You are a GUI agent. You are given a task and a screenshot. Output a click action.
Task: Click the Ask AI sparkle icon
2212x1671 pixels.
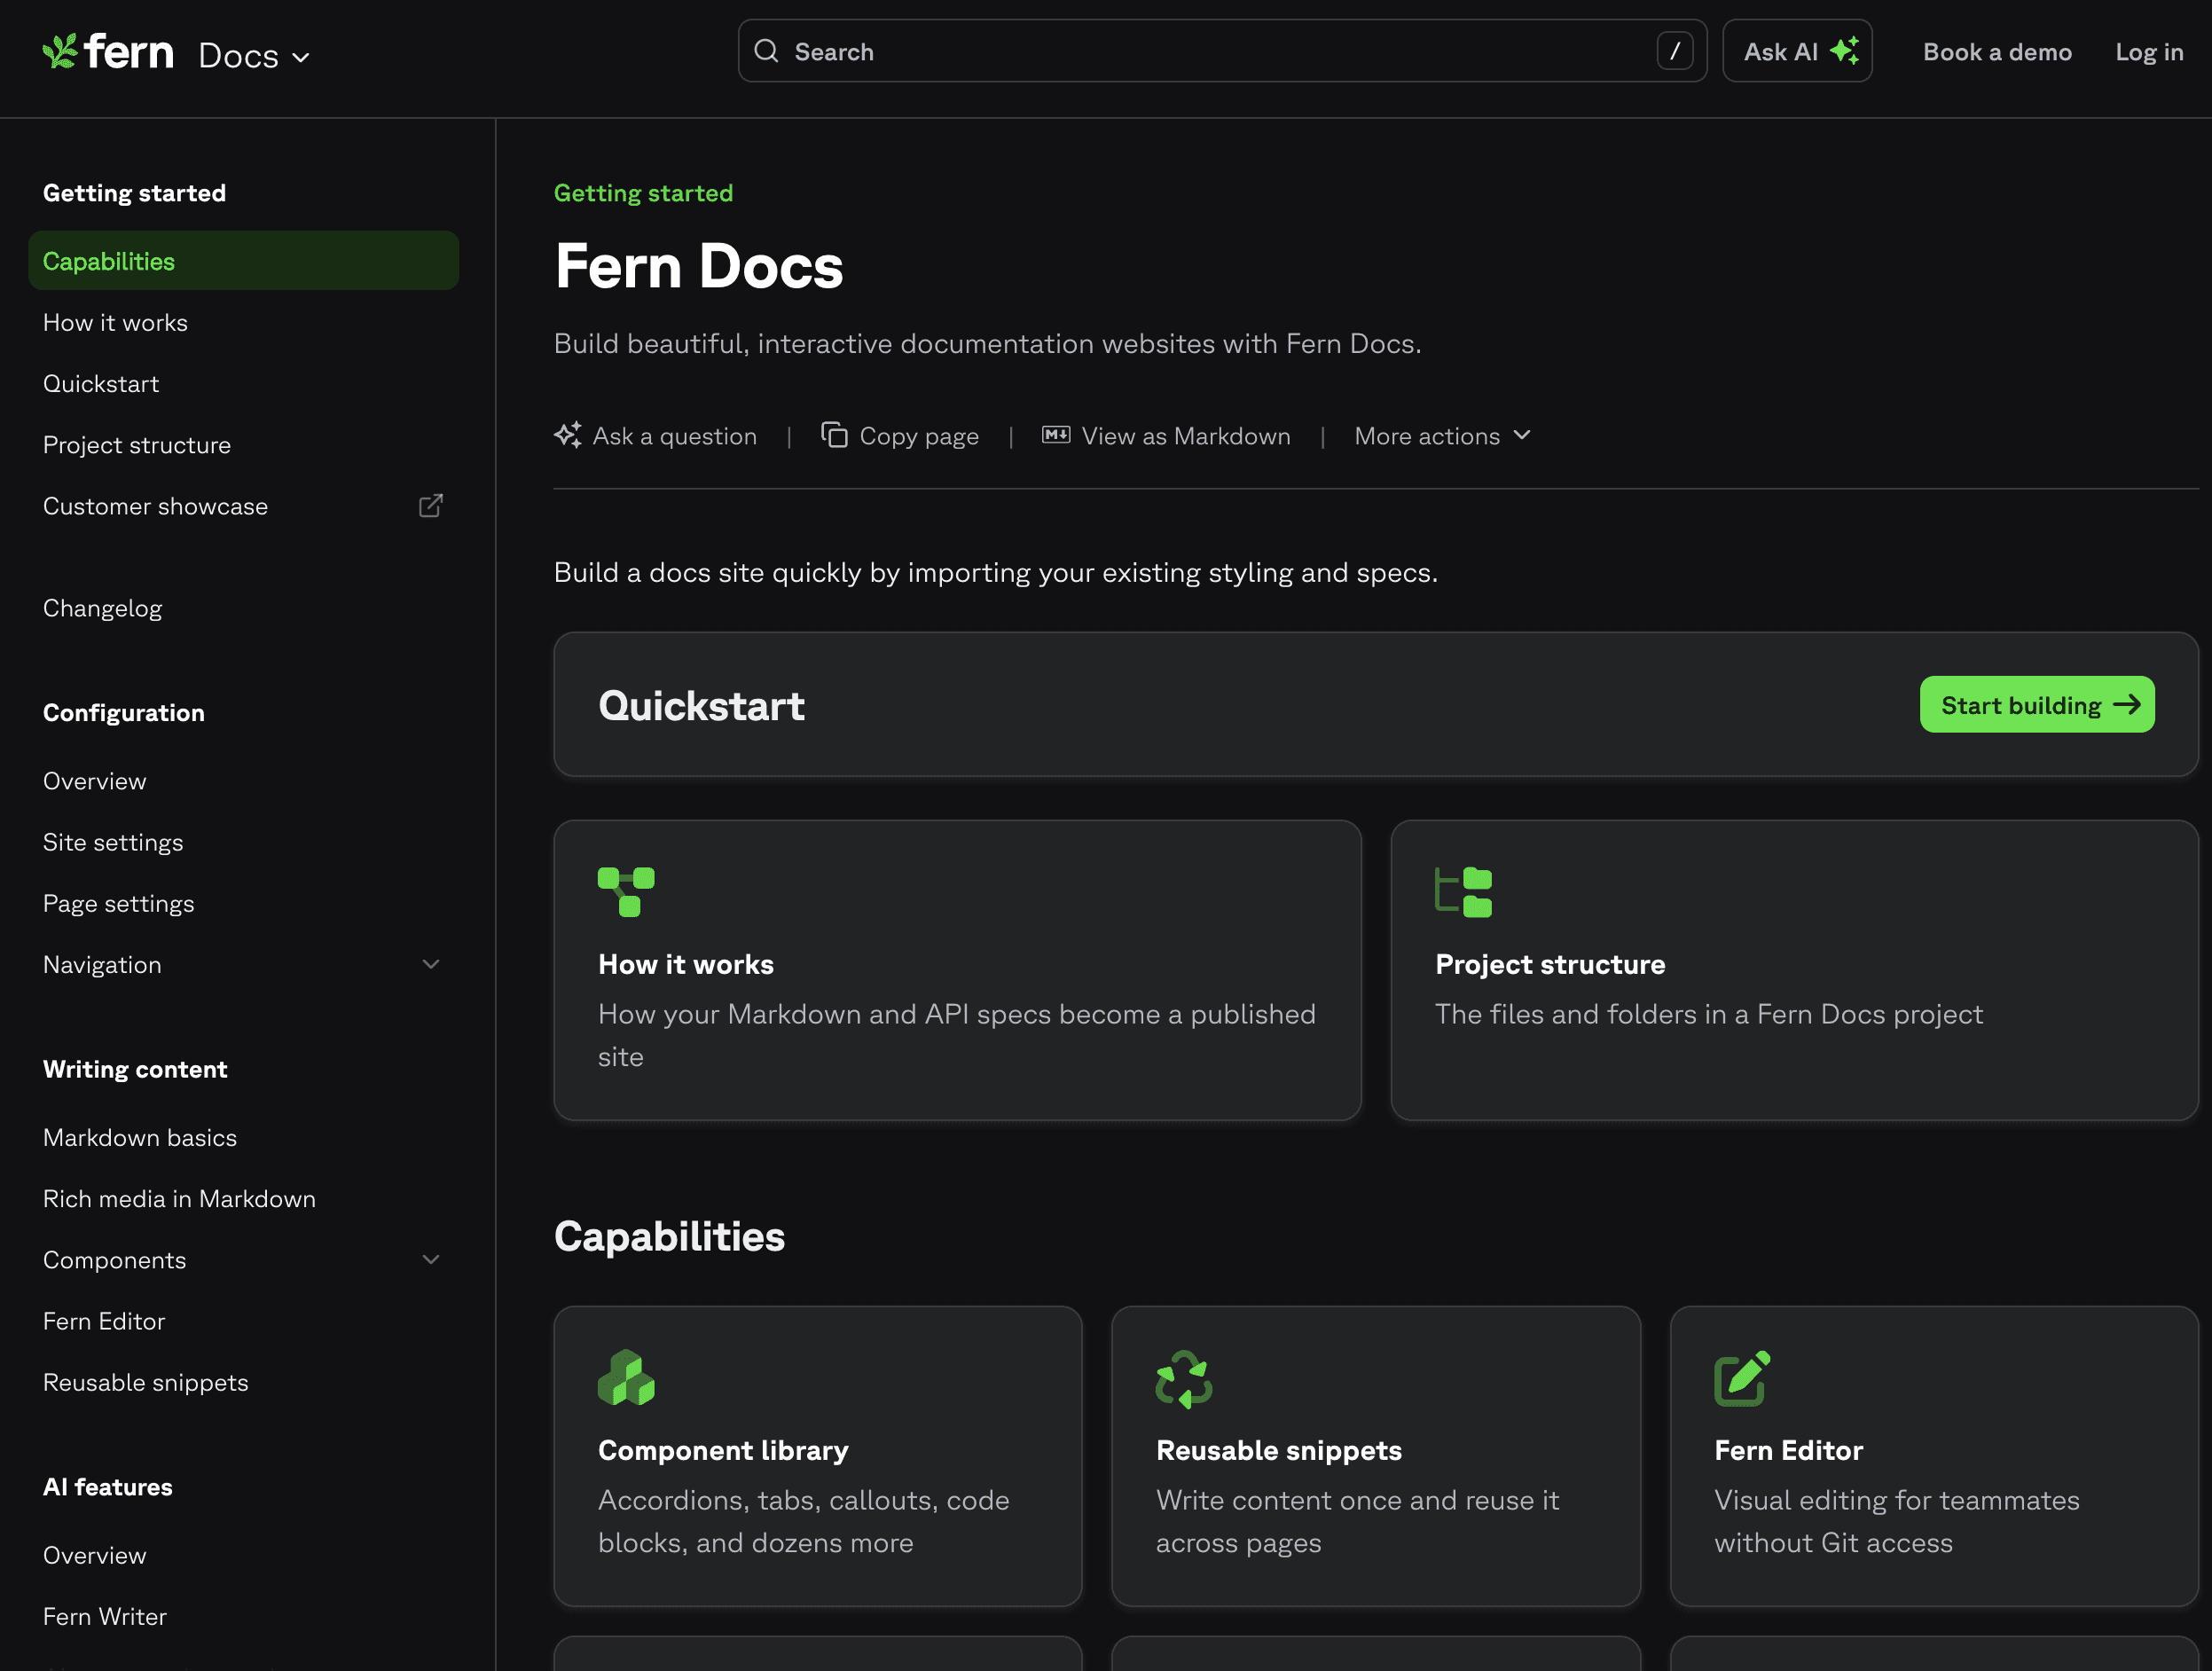pos(1844,51)
